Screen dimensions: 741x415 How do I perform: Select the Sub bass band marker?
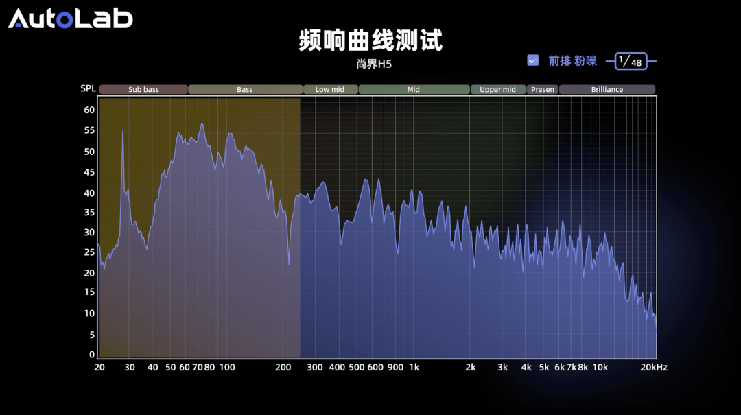tap(143, 88)
